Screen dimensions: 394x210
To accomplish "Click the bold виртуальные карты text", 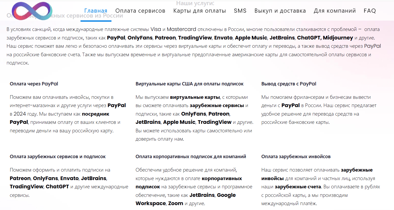I will coord(195,97).
